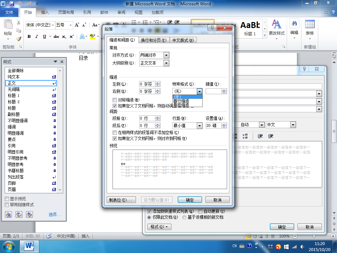Click the Table grid icon in ribbon
The width and height of the screenshot is (337, 253).
click(310, 24)
